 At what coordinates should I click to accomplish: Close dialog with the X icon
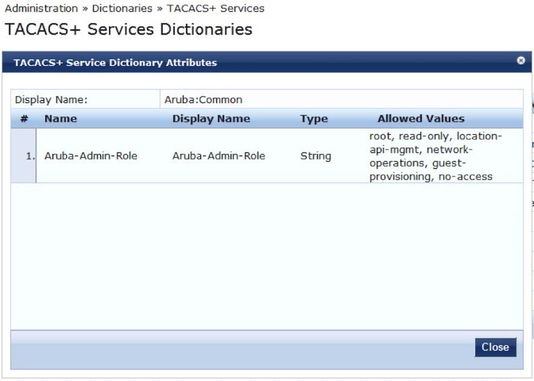coord(521,61)
